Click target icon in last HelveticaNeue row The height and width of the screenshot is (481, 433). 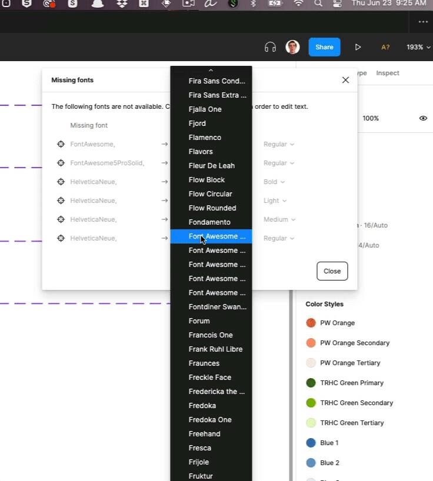pyautogui.click(x=61, y=238)
